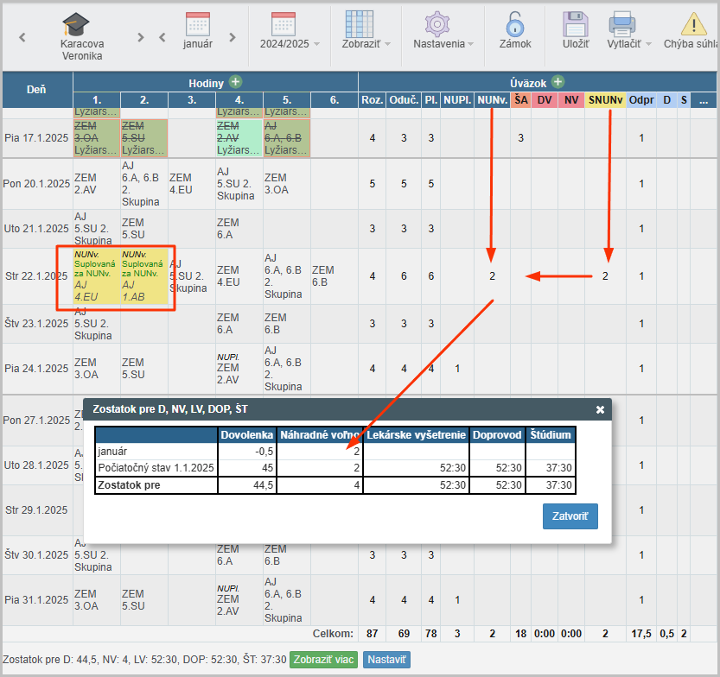Advance to the month after január

232,37
